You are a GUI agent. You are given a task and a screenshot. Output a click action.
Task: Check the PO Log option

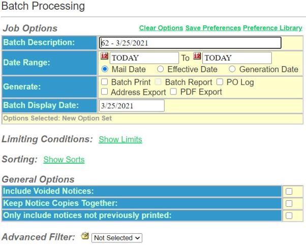[221, 82]
